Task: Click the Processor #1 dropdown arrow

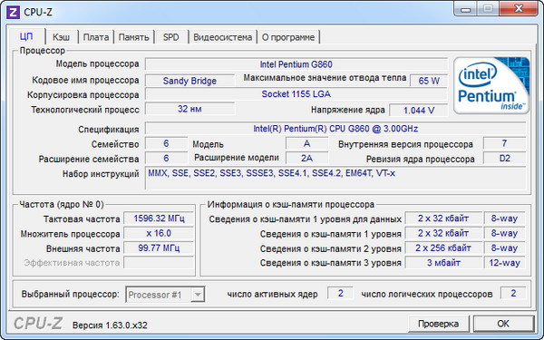Action: 198,295
